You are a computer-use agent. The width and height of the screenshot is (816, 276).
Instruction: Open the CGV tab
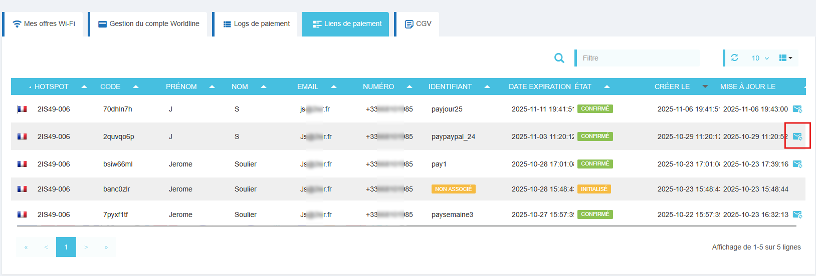418,24
